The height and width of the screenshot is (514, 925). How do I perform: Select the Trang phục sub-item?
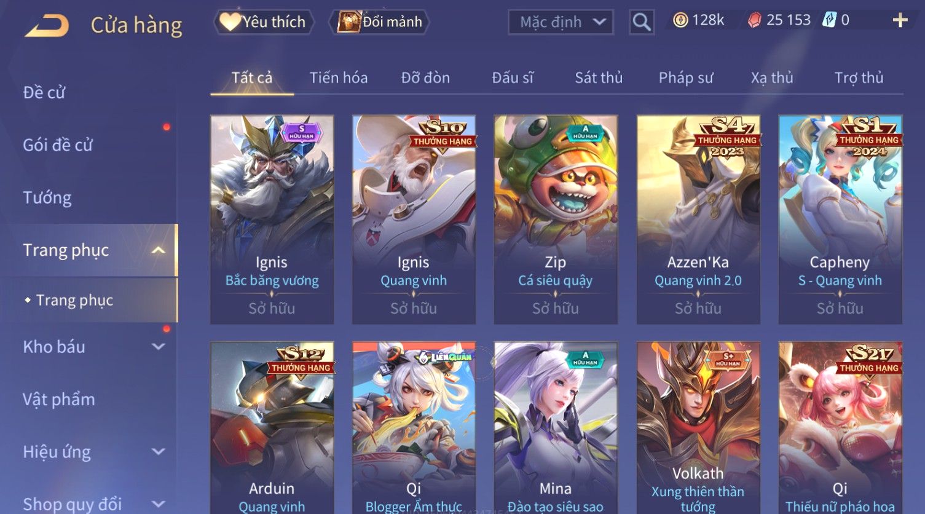74,300
